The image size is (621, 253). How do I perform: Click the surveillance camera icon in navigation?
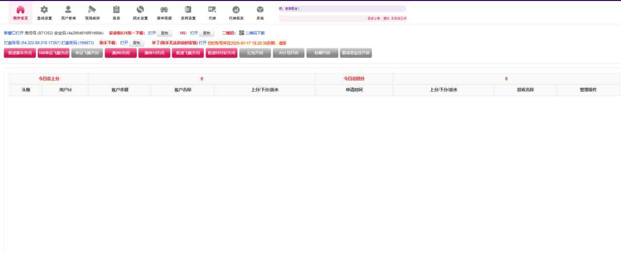pos(92,10)
